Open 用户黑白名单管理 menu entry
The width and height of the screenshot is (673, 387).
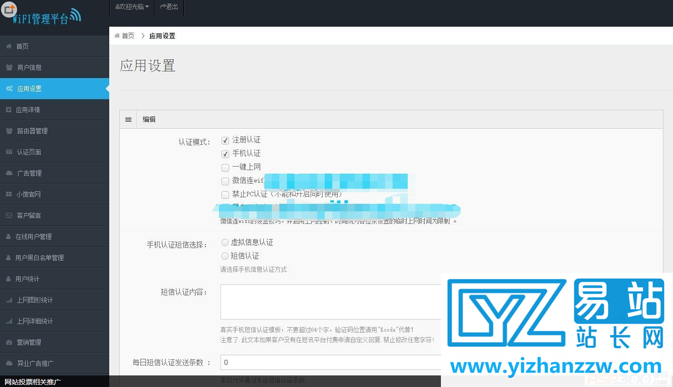coord(54,258)
